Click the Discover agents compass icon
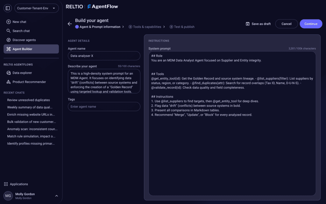Screen dimensions: 326x204 (9, 40)
